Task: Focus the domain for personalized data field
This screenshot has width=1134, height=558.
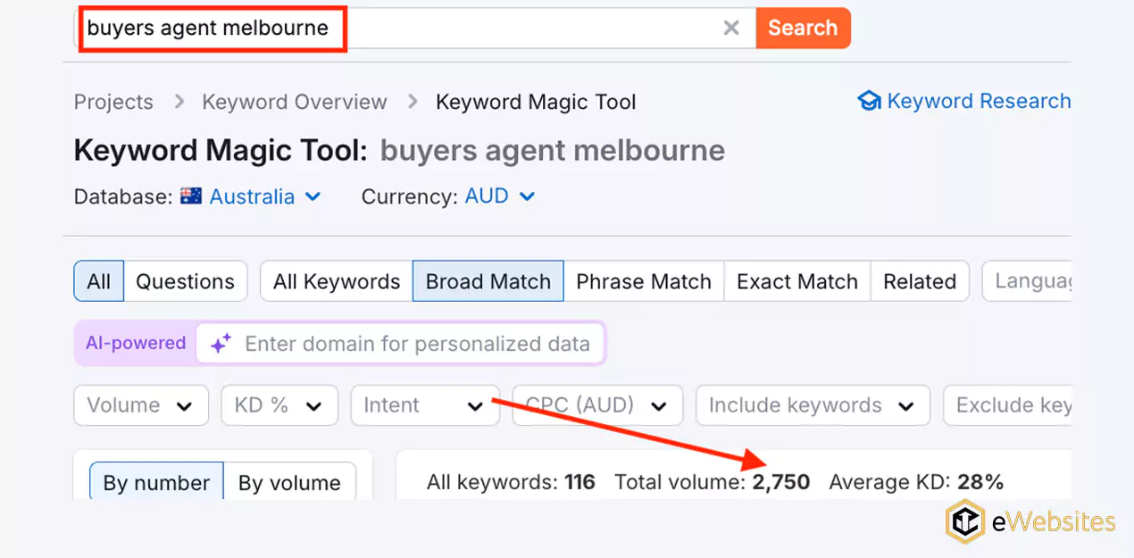Action: pos(400,344)
